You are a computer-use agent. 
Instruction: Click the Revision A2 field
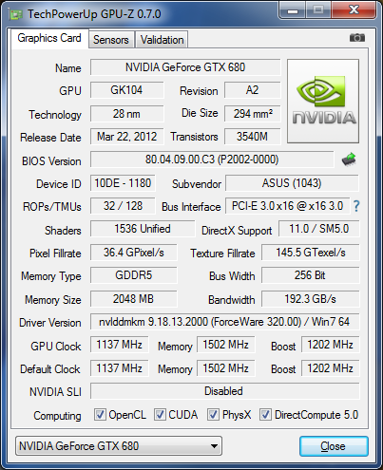pos(252,90)
